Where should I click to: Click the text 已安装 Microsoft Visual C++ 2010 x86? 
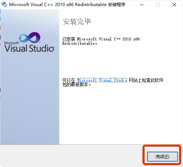[101, 39]
